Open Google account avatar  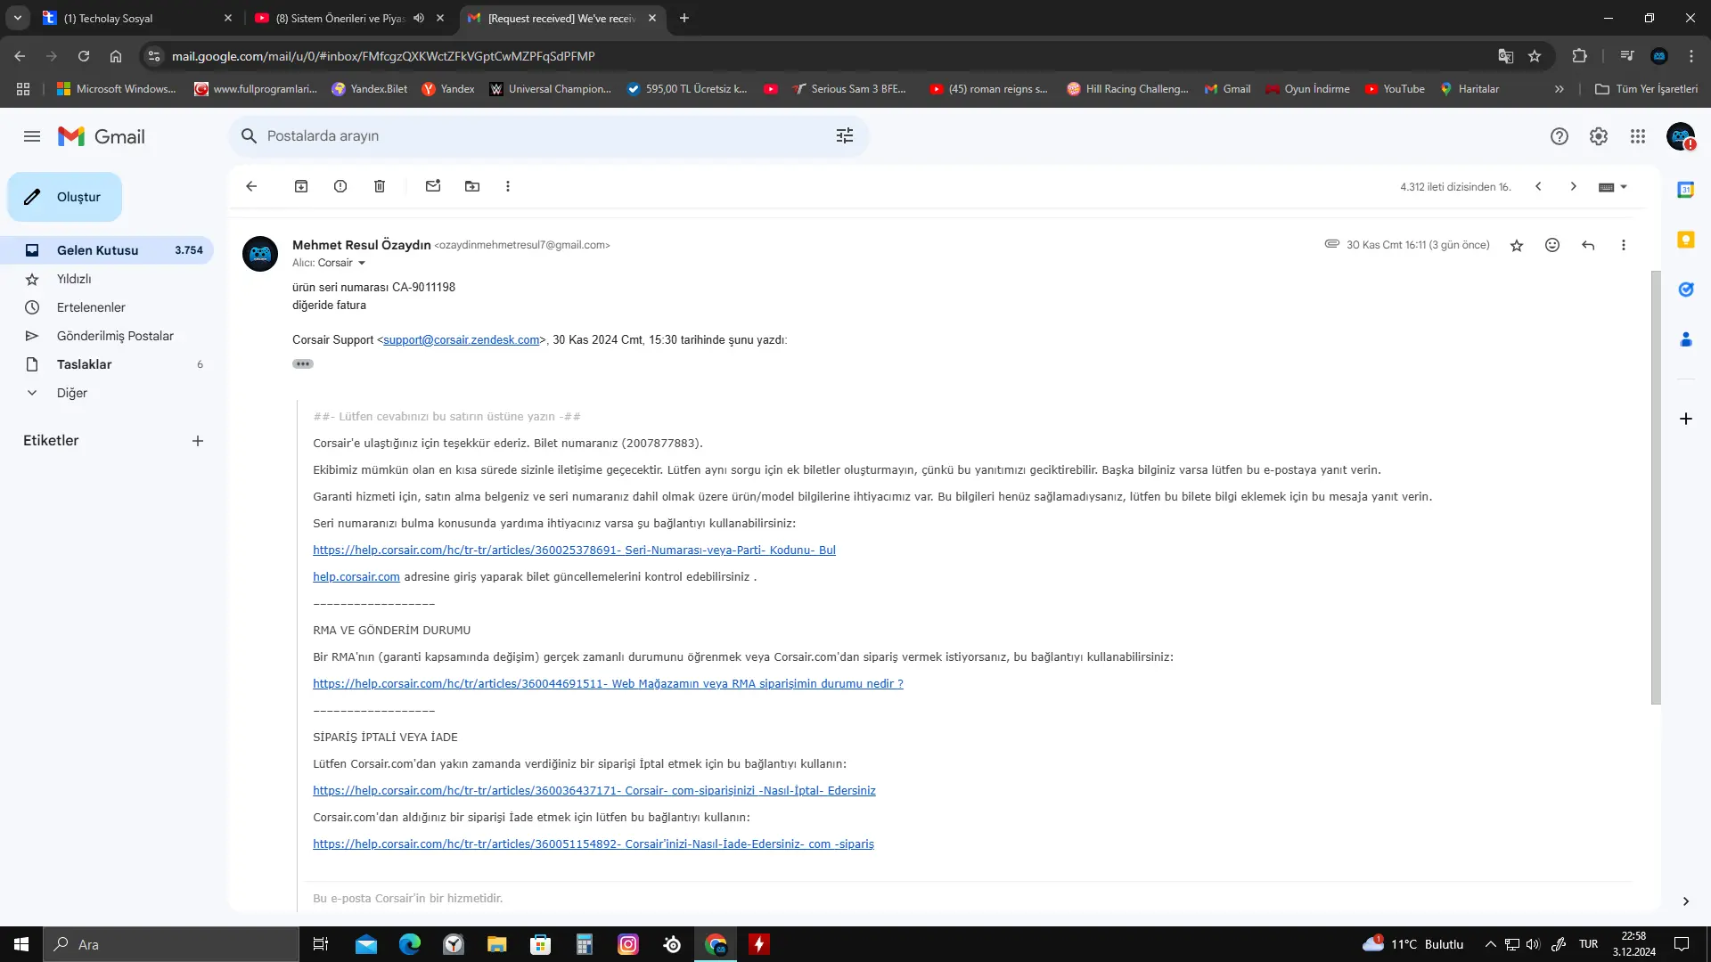[x=1681, y=136]
